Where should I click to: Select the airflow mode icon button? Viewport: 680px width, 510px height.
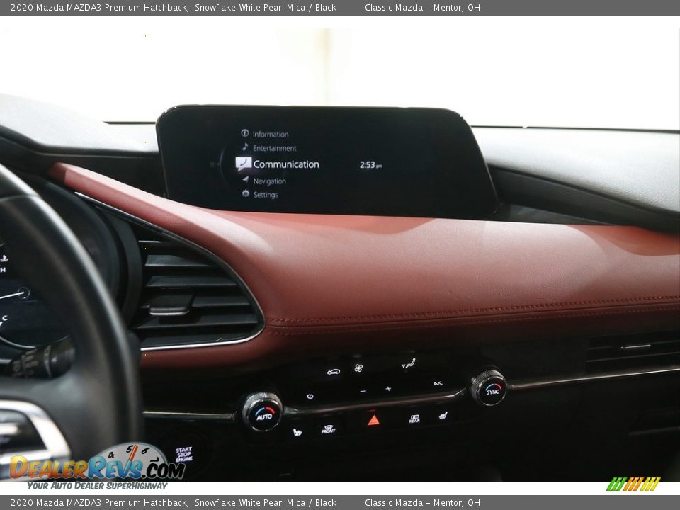[408, 364]
